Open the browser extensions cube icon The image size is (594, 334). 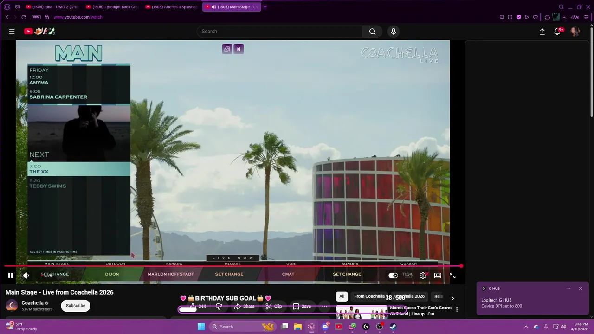click(547, 17)
